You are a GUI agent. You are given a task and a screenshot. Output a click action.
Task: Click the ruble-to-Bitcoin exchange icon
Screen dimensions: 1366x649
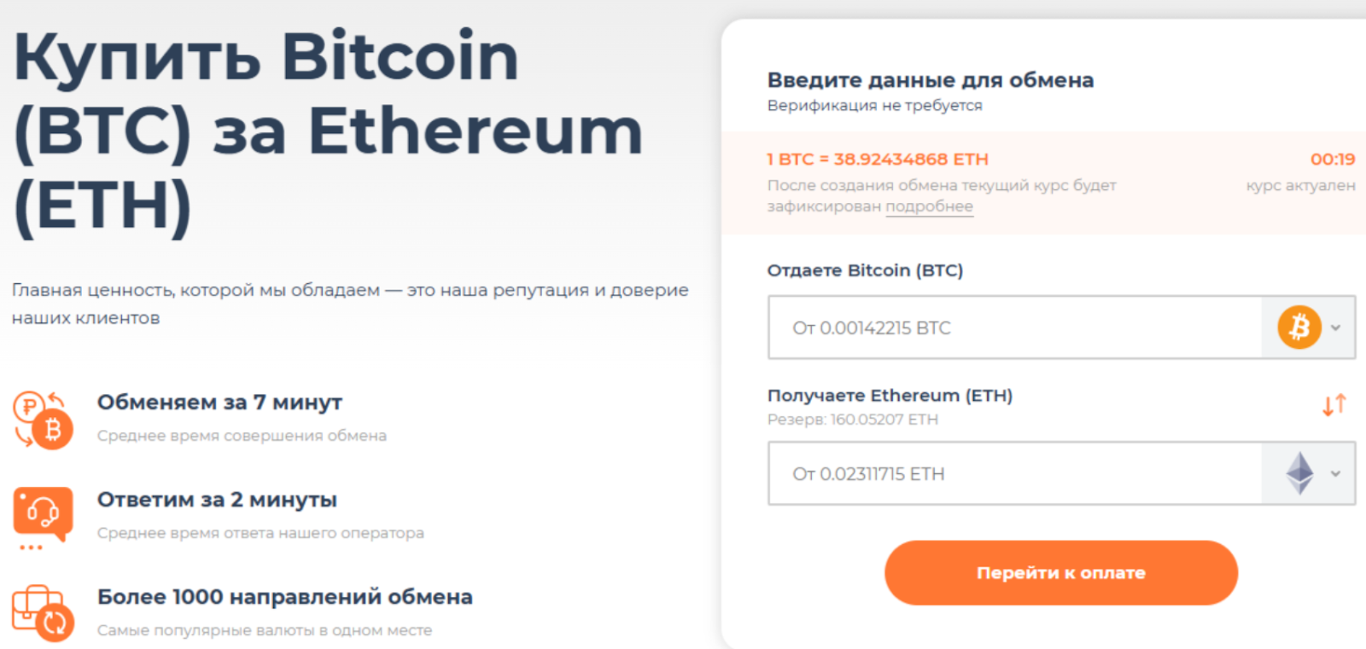(x=43, y=420)
